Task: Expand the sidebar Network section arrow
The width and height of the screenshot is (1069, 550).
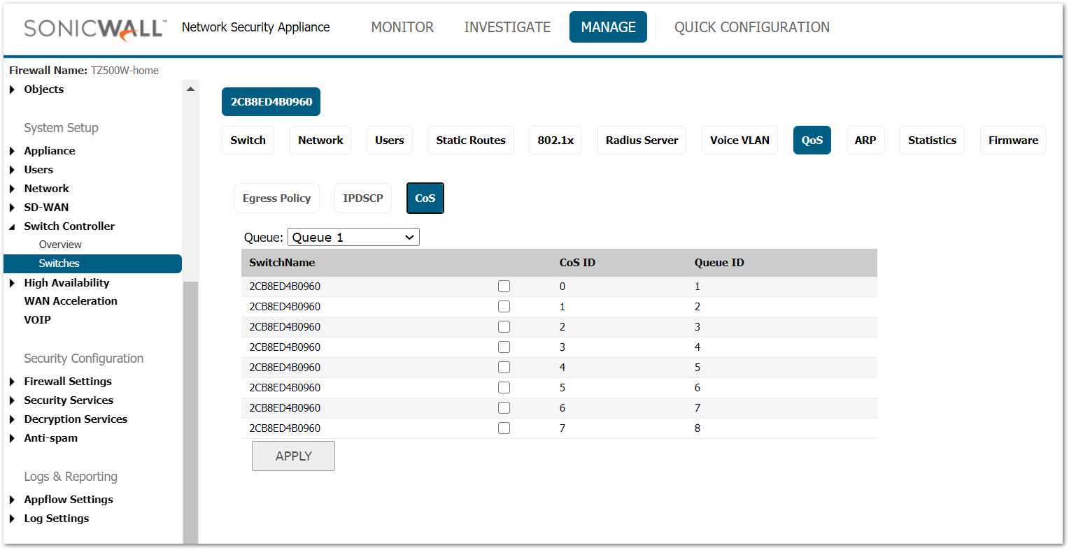Action: point(12,189)
